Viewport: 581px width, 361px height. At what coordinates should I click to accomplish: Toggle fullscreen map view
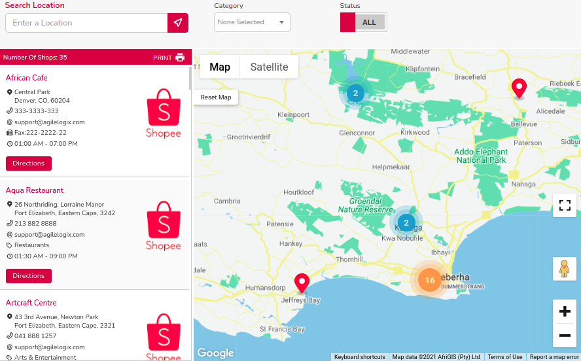click(565, 205)
